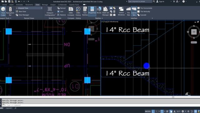Open Sheet Set Manager

coord(106,11)
